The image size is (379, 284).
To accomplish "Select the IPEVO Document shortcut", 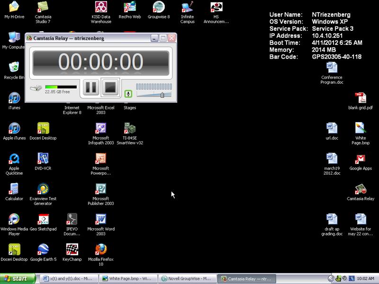I will (x=72, y=224).
